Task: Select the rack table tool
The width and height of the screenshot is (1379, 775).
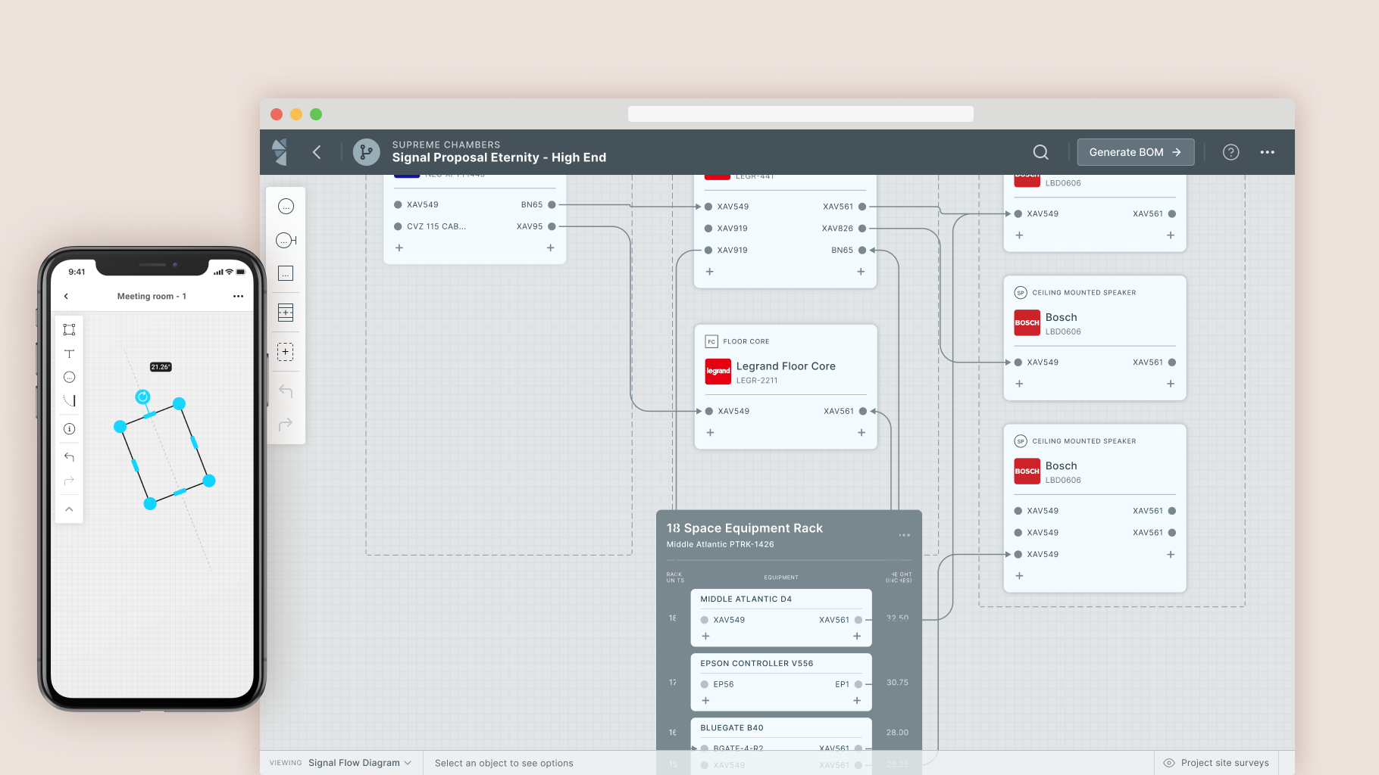Action: 286,313
